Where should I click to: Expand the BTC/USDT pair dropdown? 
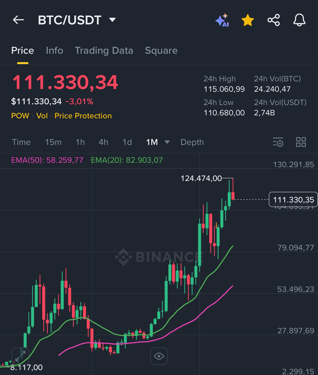click(x=112, y=20)
